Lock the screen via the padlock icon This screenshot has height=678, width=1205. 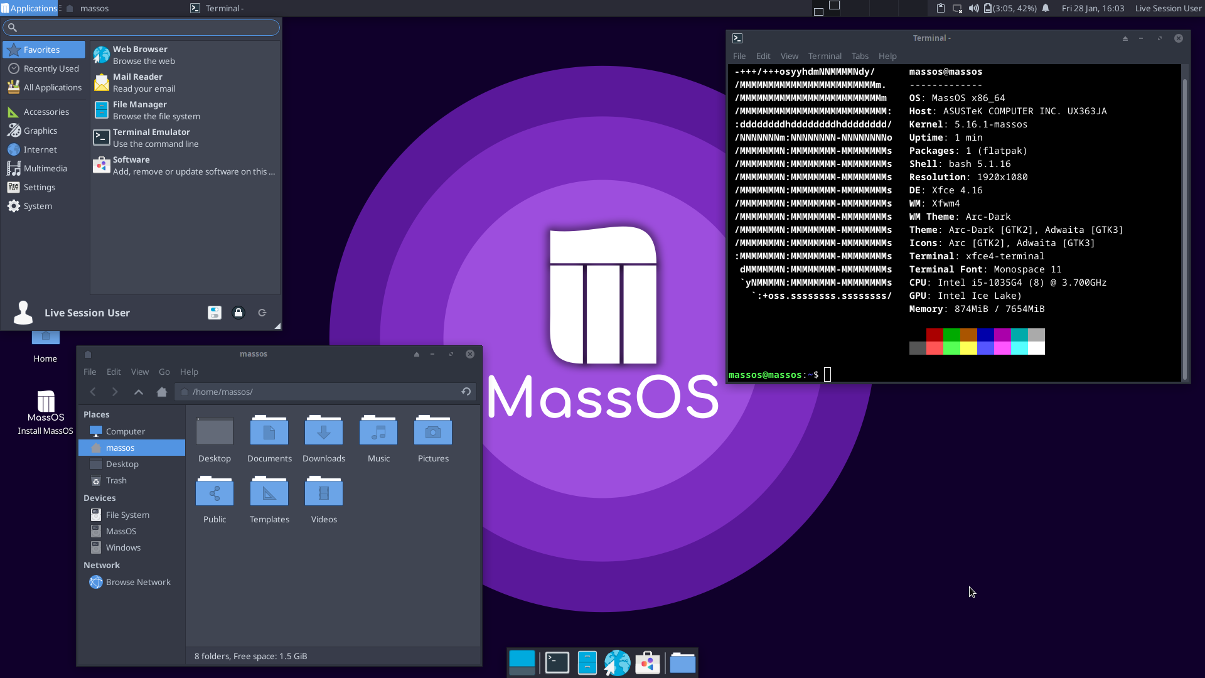click(x=238, y=313)
